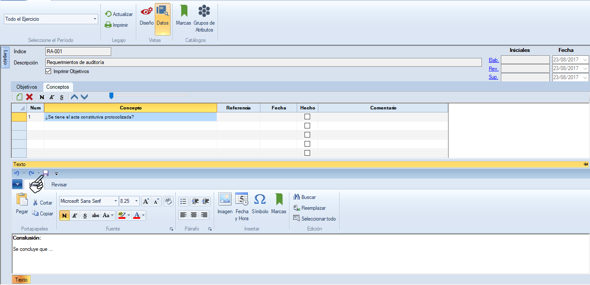Screen dimensions: 590x285
Task: Click the Imprimir printer icon
Action: pos(109,25)
